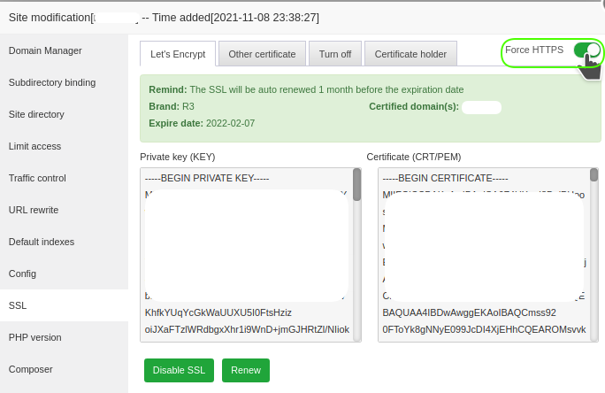Click the Private key box scrollbar
This screenshot has width=605, height=393.
tap(356, 186)
